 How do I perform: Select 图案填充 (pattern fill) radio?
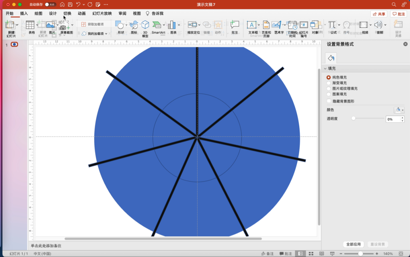(328, 94)
